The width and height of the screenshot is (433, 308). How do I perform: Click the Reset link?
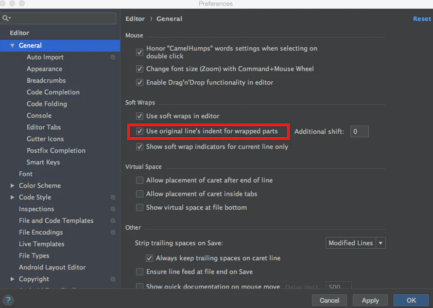422,19
